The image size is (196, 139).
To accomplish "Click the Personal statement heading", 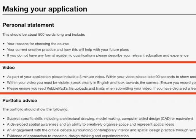I will coord(28,25).
